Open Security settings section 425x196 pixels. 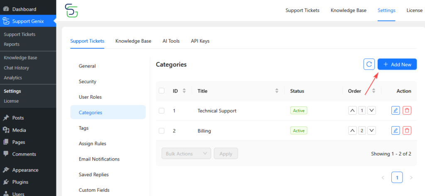[108, 81]
